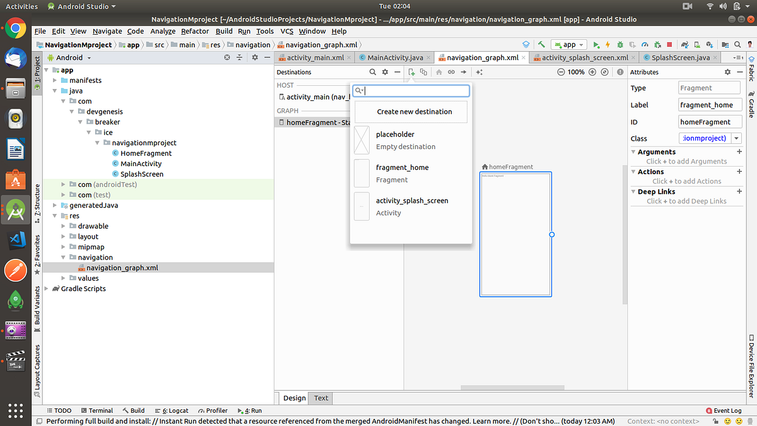757x426 pixels.
Task: Set the deep link icon in navigation toolbar
Action: coord(451,72)
